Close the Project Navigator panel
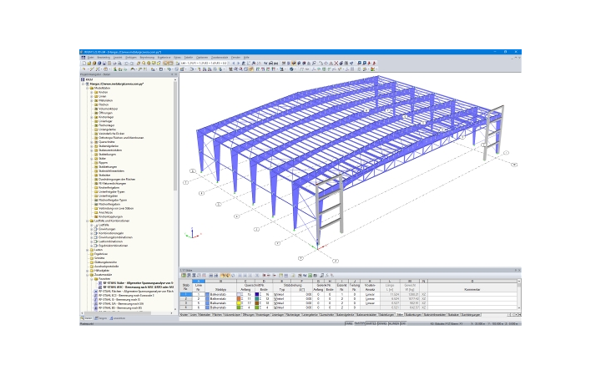601x376 pixels. click(x=175, y=74)
